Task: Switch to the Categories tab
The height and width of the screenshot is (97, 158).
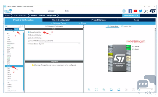Action: (9, 29)
